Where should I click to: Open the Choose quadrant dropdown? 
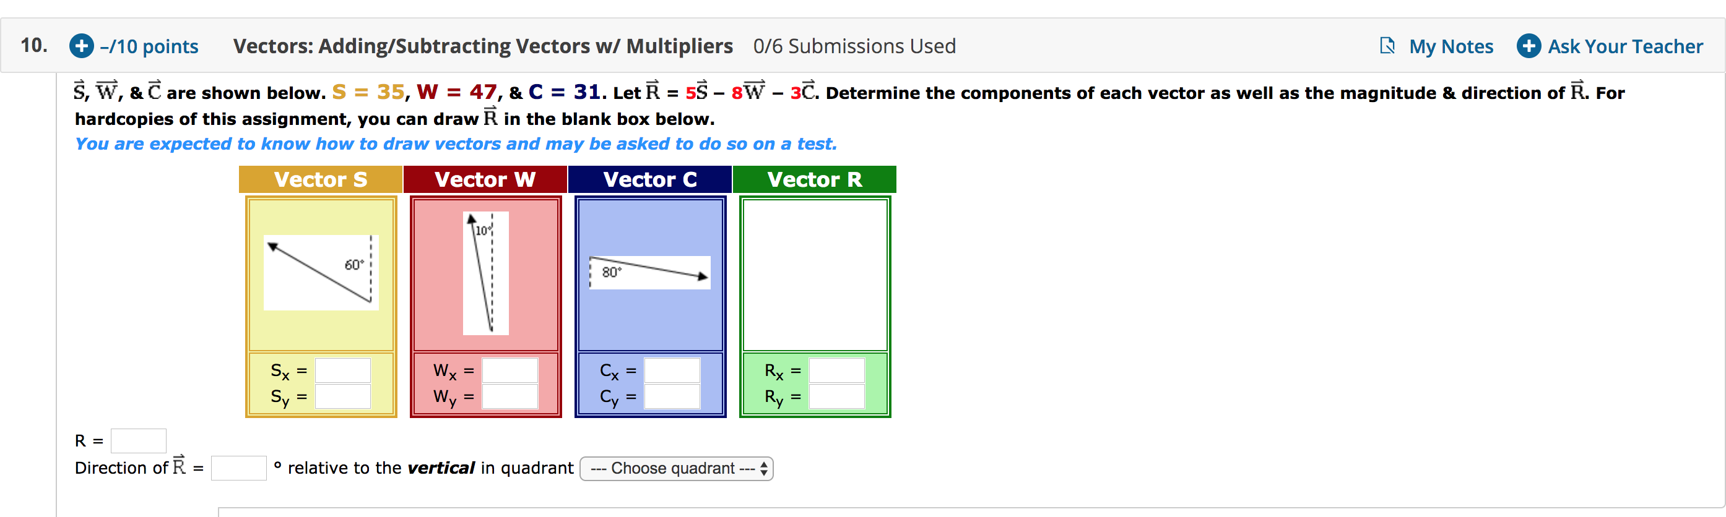click(675, 468)
